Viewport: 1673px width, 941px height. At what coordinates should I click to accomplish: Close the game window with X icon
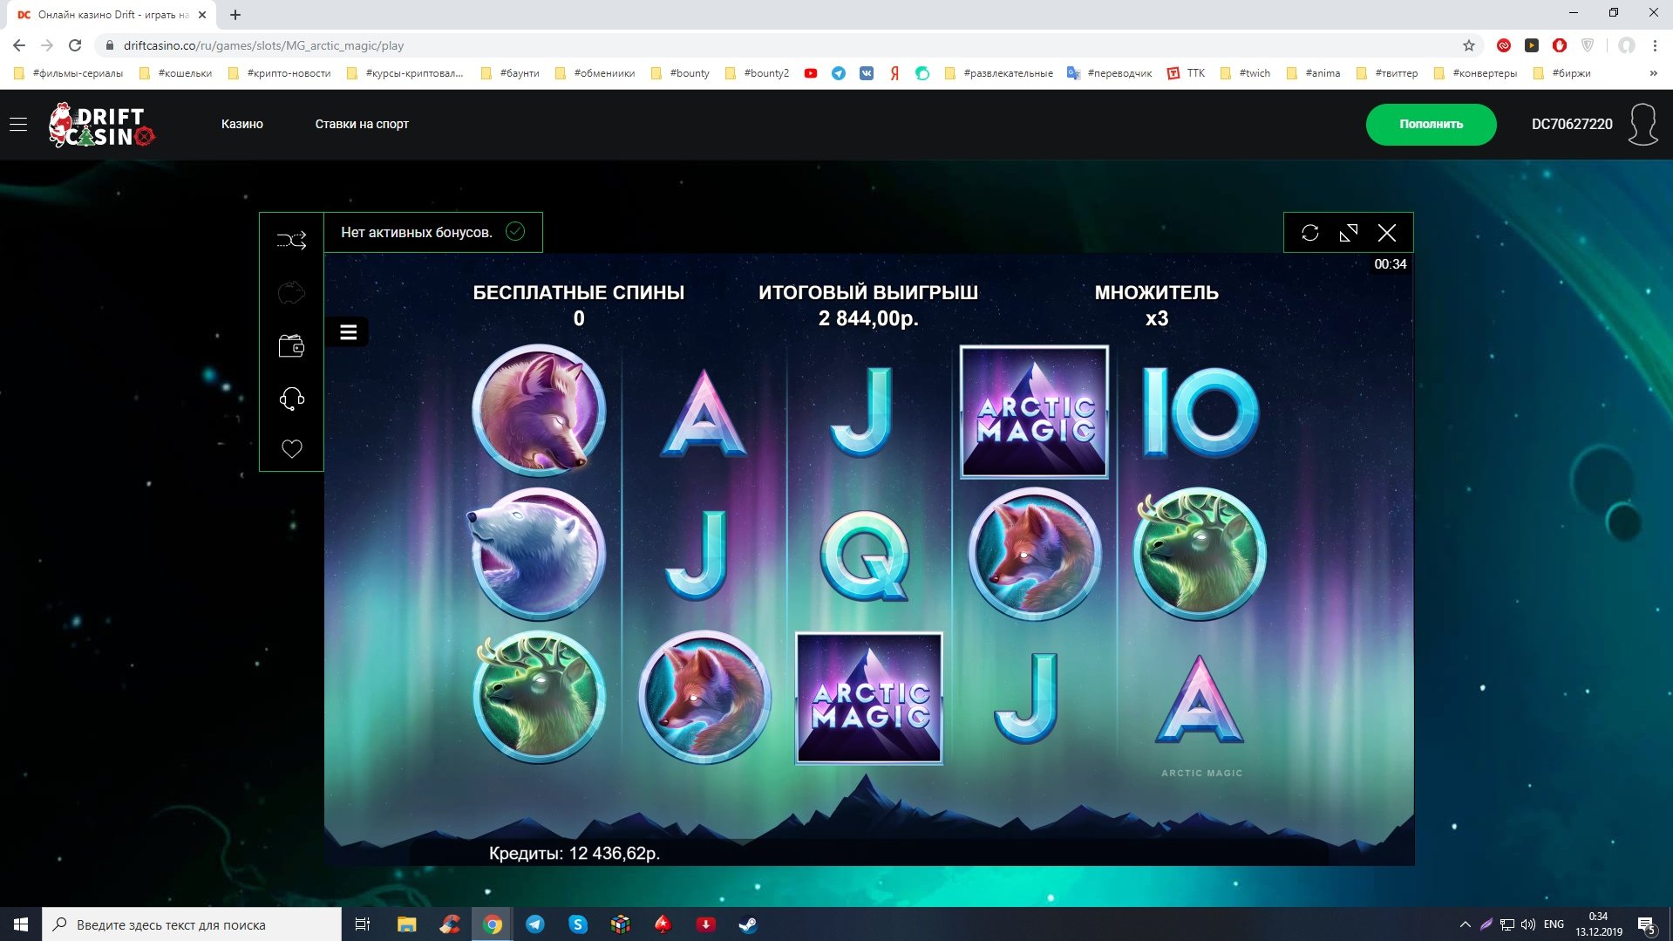[1386, 233]
